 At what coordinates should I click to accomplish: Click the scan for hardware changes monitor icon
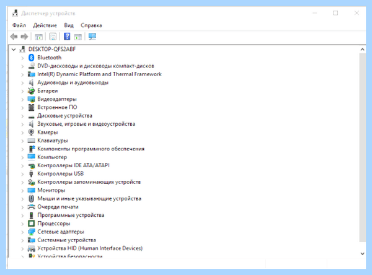92,37
